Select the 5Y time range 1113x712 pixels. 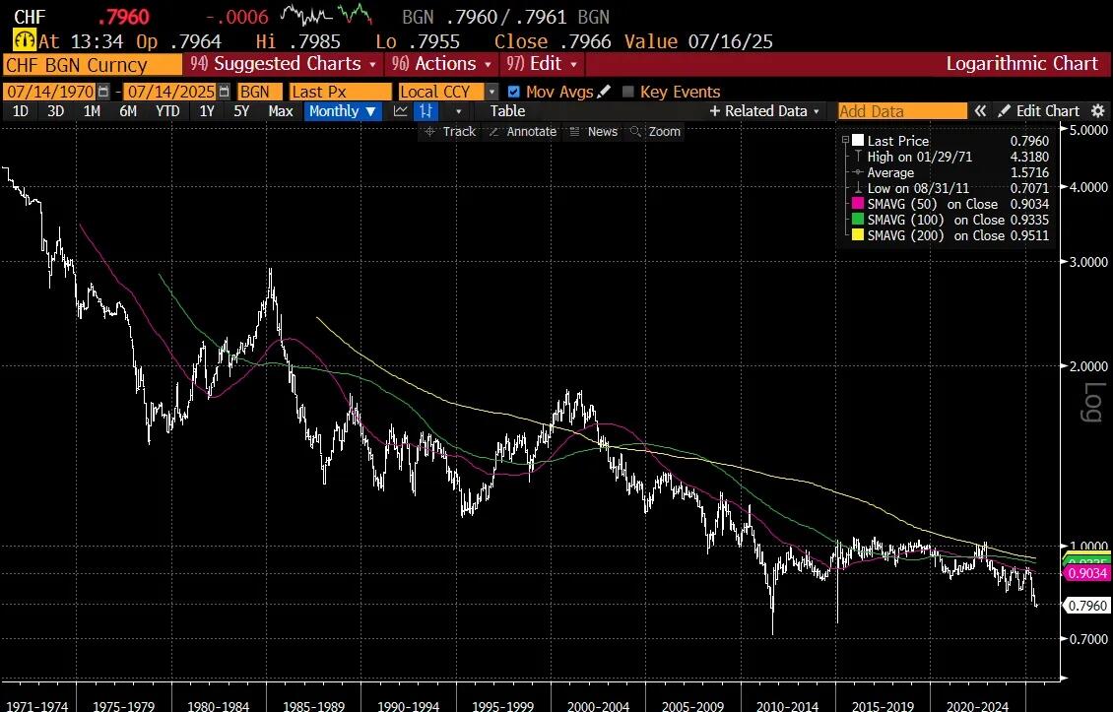coord(241,111)
